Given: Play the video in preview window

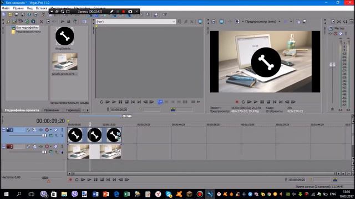Looking at the screenshot, I should [256, 102].
